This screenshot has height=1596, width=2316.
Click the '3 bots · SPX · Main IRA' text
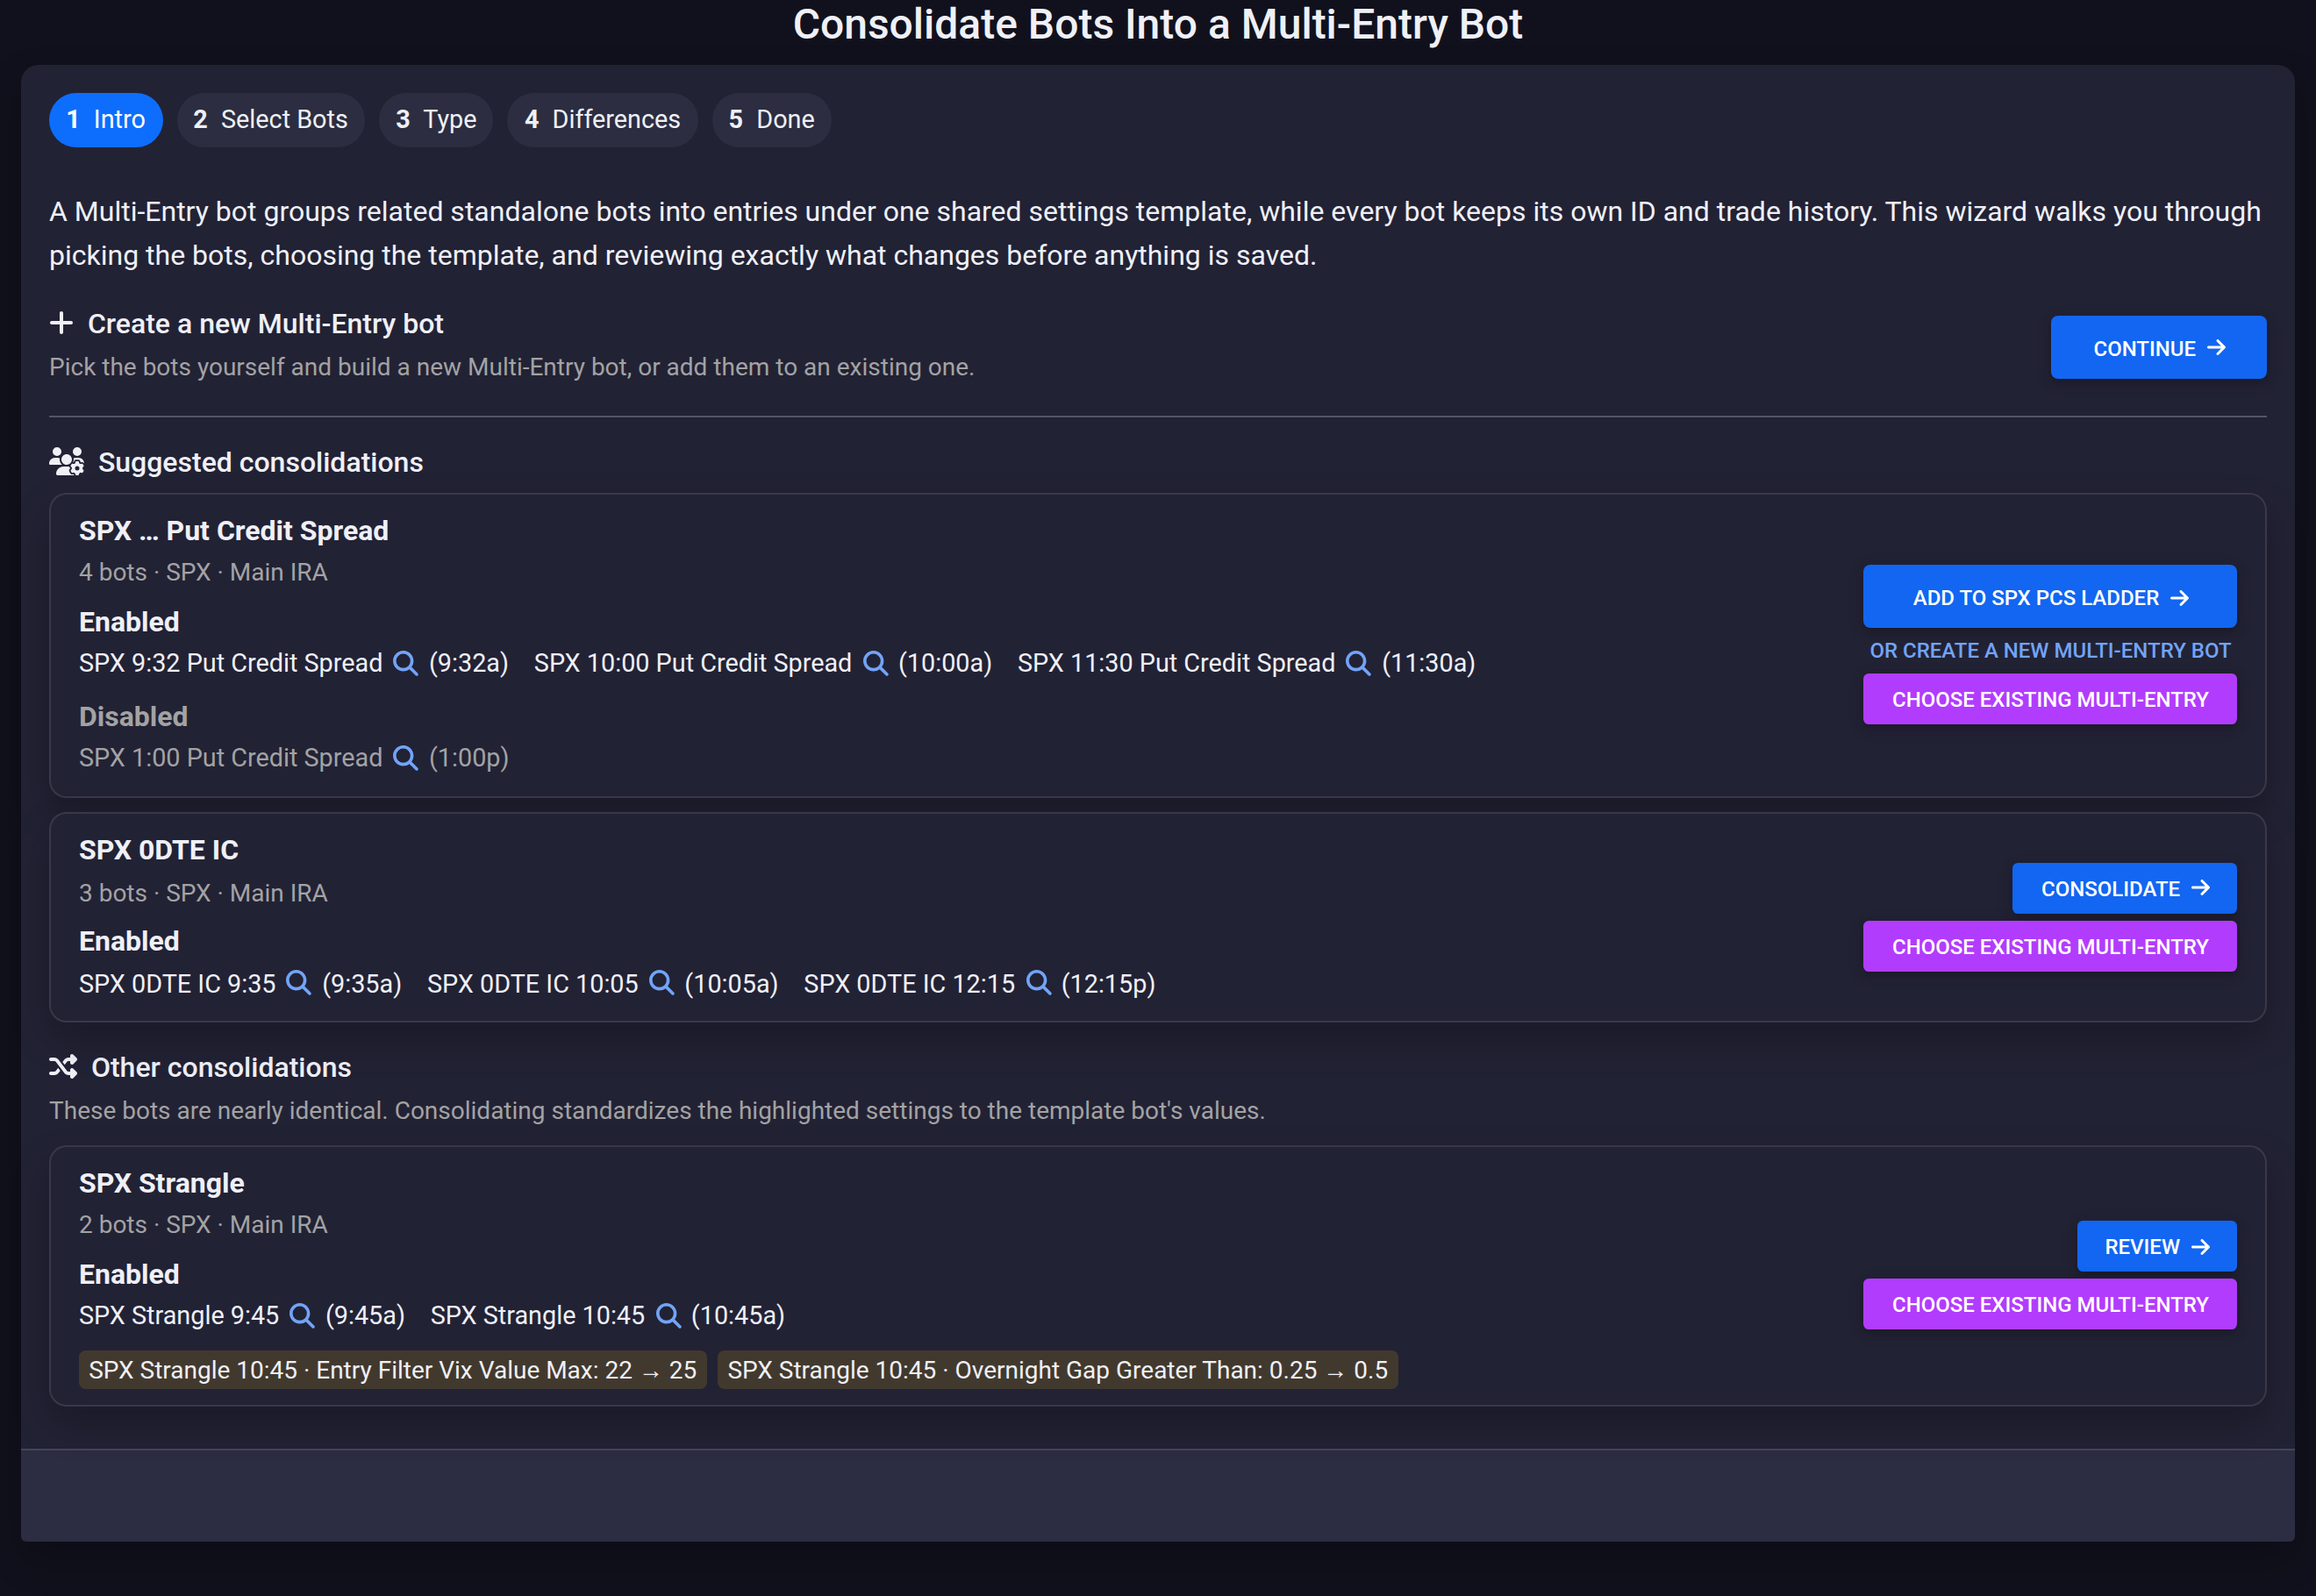[203, 893]
